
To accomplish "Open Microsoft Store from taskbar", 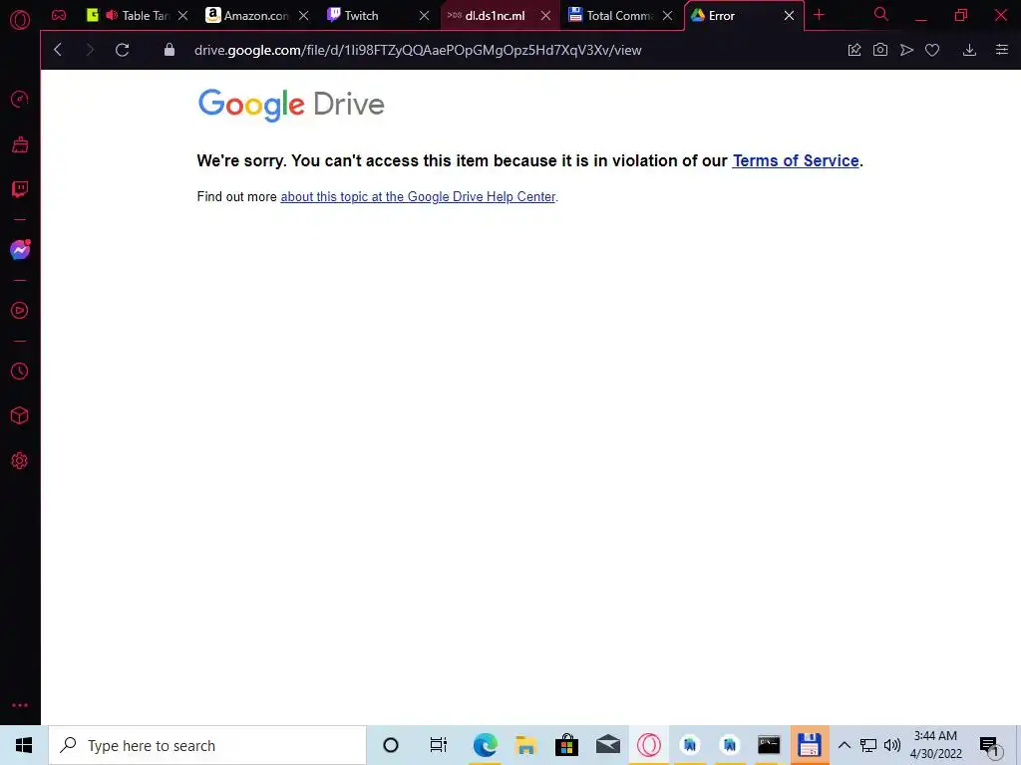I will point(567,745).
